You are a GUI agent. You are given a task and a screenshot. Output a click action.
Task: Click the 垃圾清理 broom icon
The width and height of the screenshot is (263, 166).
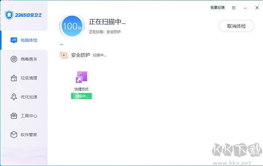click(14, 78)
